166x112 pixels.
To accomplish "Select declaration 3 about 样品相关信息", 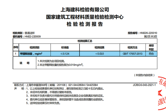I will click(65, 96).
